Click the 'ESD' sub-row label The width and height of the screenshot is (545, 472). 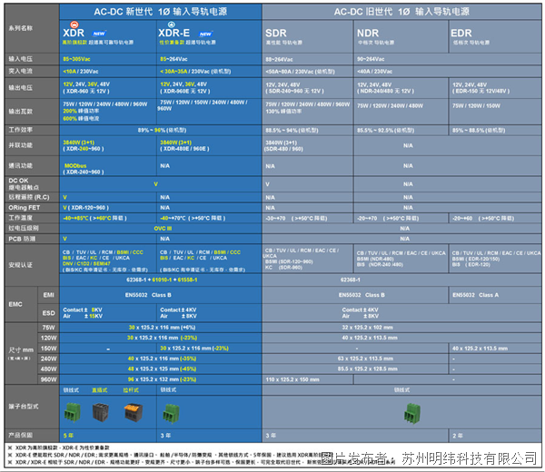(49, 313)
